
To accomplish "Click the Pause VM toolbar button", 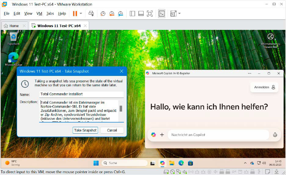I will [75, 13].
